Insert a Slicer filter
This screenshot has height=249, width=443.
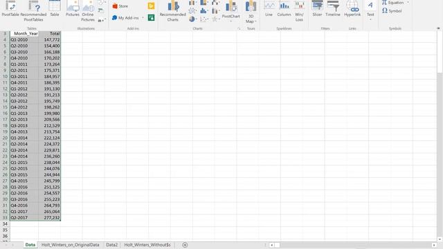[317, 9]
